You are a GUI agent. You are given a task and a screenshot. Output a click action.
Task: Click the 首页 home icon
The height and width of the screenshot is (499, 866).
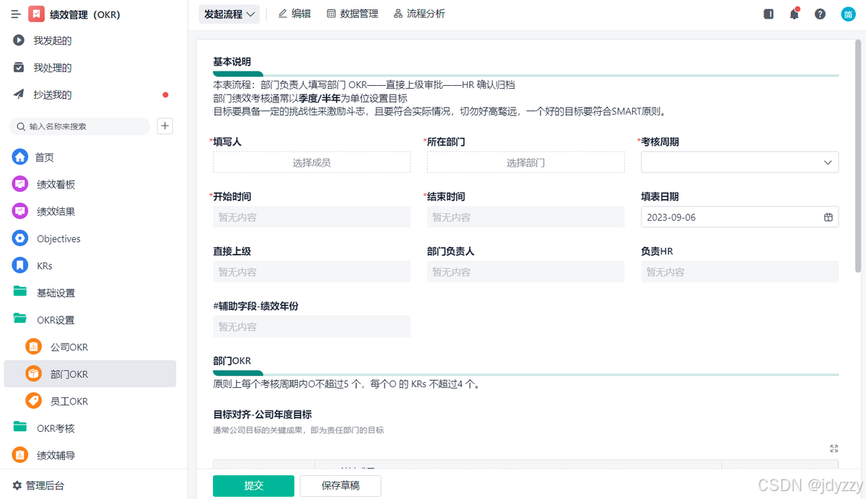pyautogui.click(x=20, y=157)
